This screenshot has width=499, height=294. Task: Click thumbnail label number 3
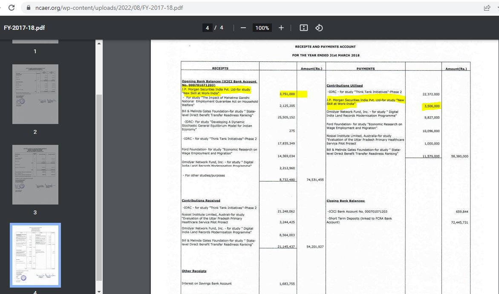coord(35,213)
